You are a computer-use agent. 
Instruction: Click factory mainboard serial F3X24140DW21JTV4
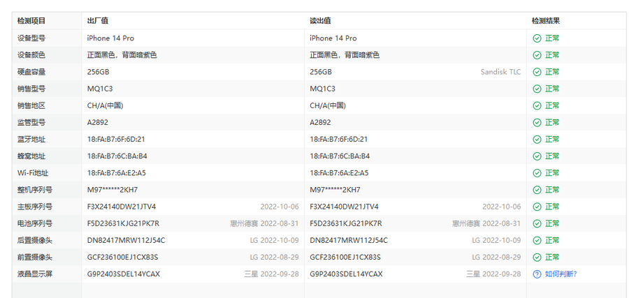click(122, 207)
